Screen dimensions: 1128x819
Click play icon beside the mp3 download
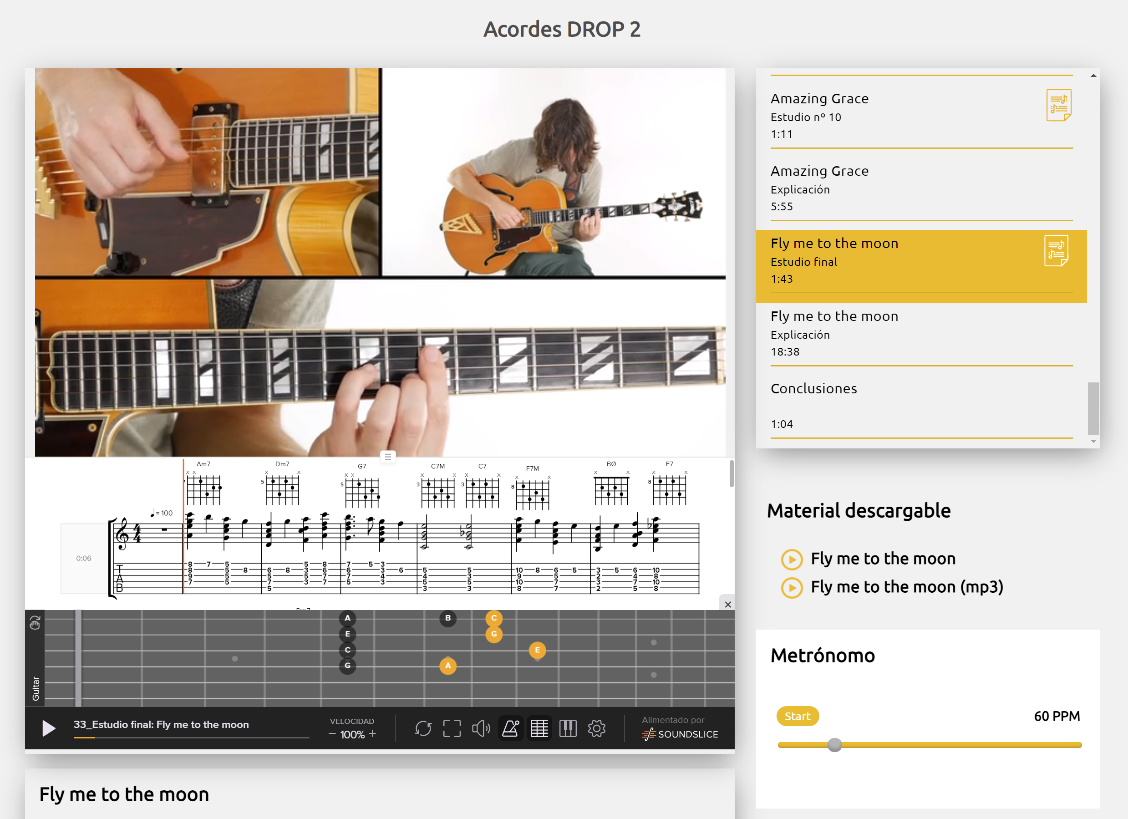(792, 588)
